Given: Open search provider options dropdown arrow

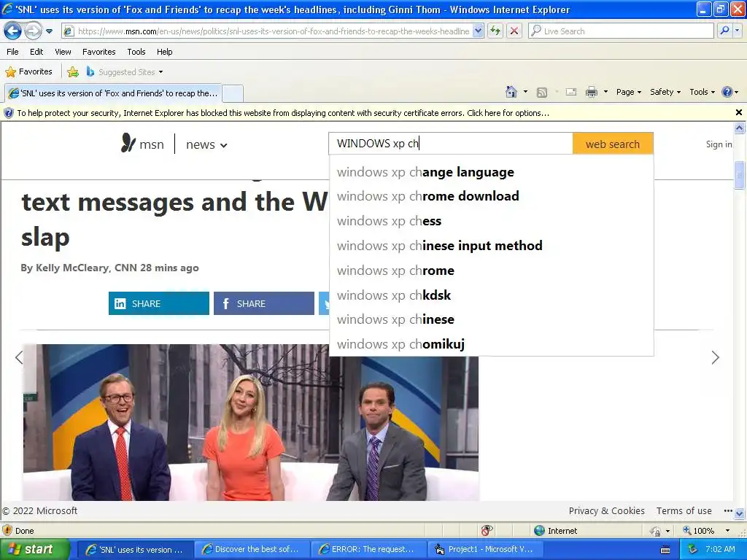Looking at the screenshot, I should pyautogui.click(x=738, y=31).
